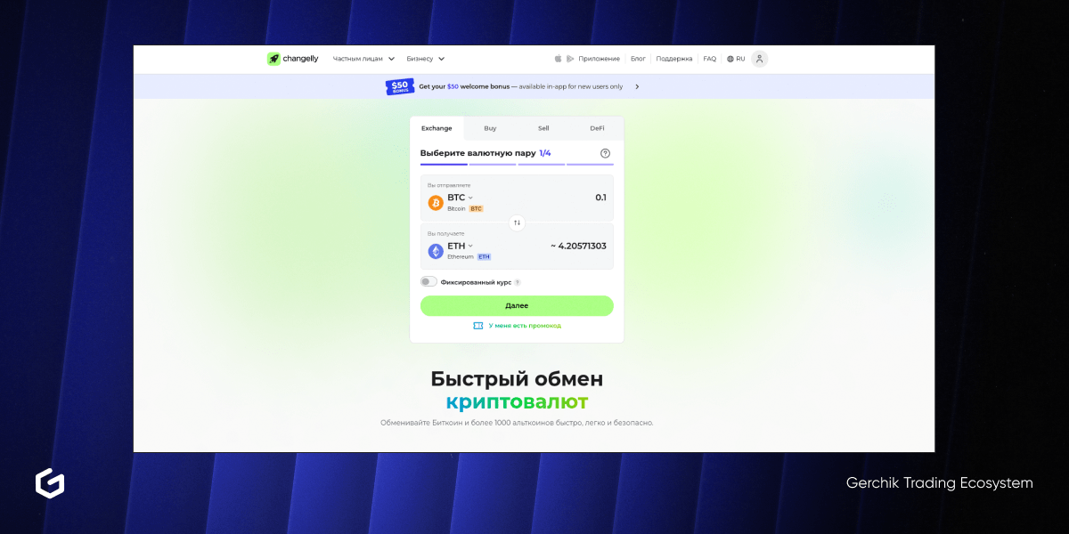Click the Gerchik Trading Ecosystem text
Image resolution: width=1069 pixels, height=534 pixels.
940,483
